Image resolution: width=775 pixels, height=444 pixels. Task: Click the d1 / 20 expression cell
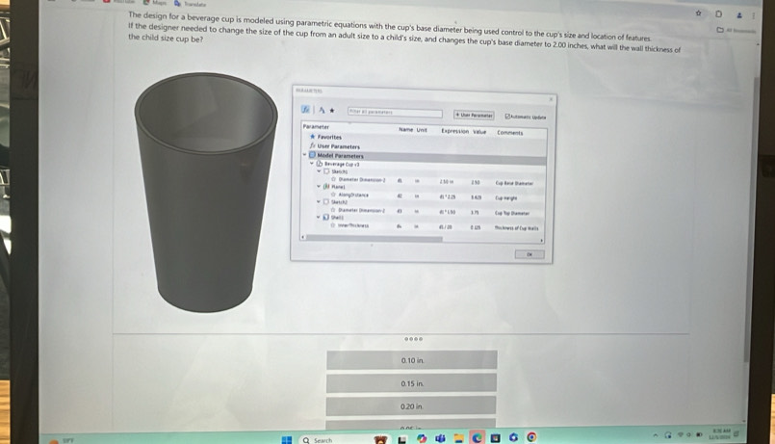pos(446,227)
